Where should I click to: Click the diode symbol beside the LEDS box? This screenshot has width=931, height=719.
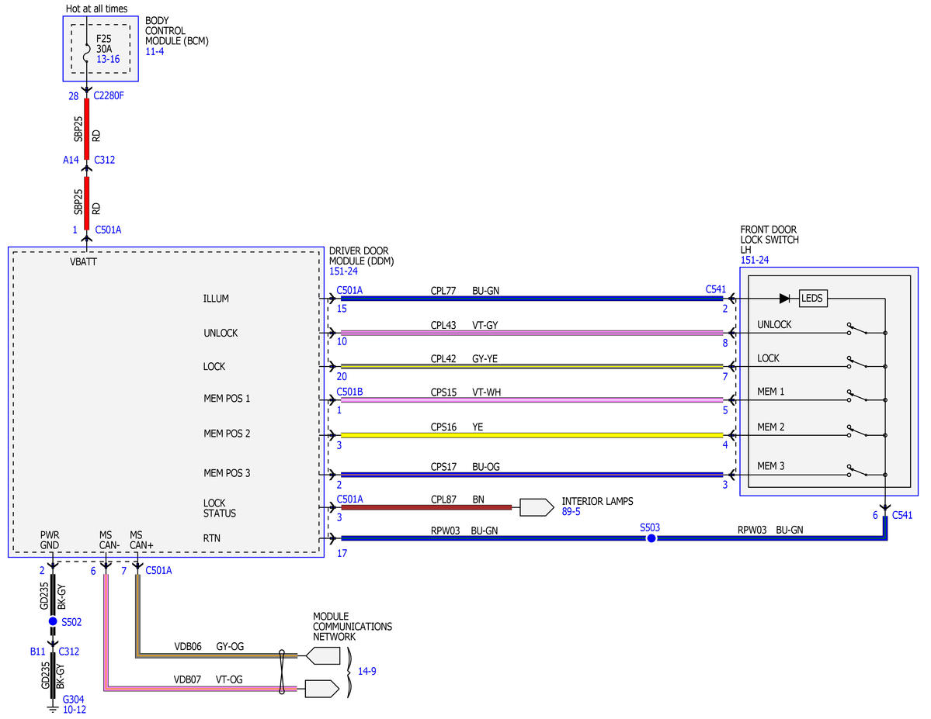pyautogui.click(x=784, y=299)
